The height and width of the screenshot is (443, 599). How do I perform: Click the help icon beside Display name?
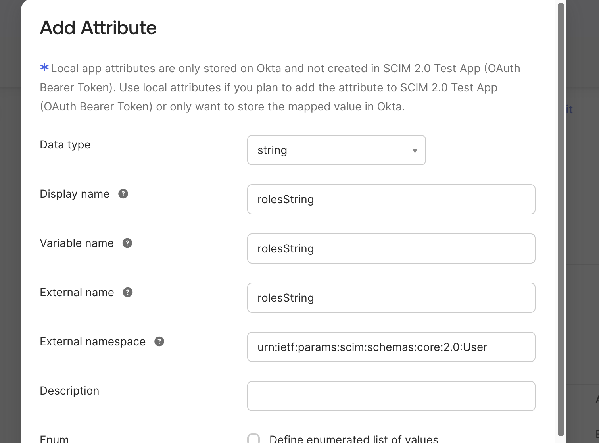123,194
